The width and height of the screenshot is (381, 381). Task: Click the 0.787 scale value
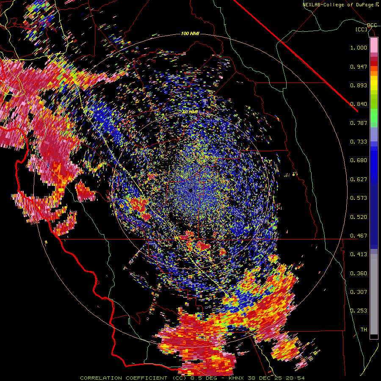(x=359, y=123)
